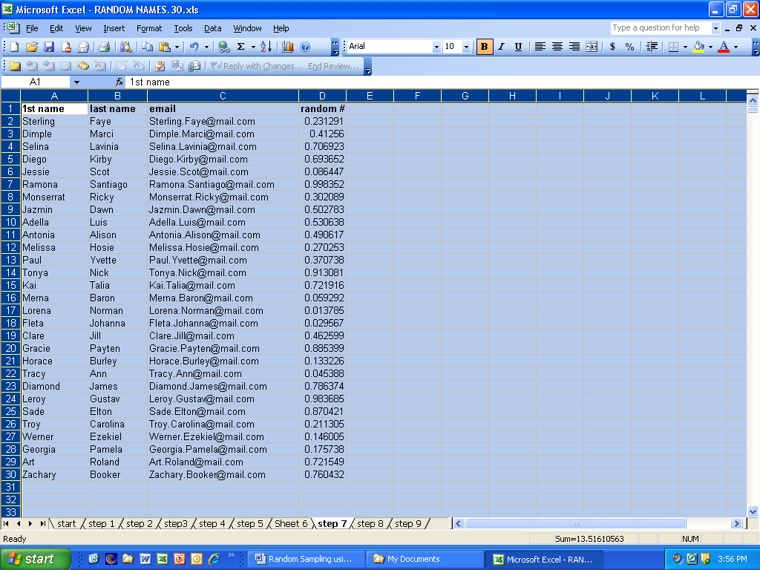Align text left

[540, 47]
